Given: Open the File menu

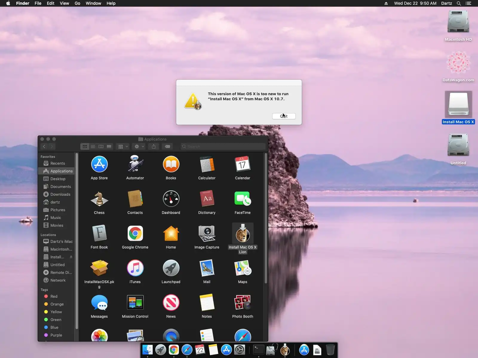Looking at the screenshot, I should tap(38, 3).
